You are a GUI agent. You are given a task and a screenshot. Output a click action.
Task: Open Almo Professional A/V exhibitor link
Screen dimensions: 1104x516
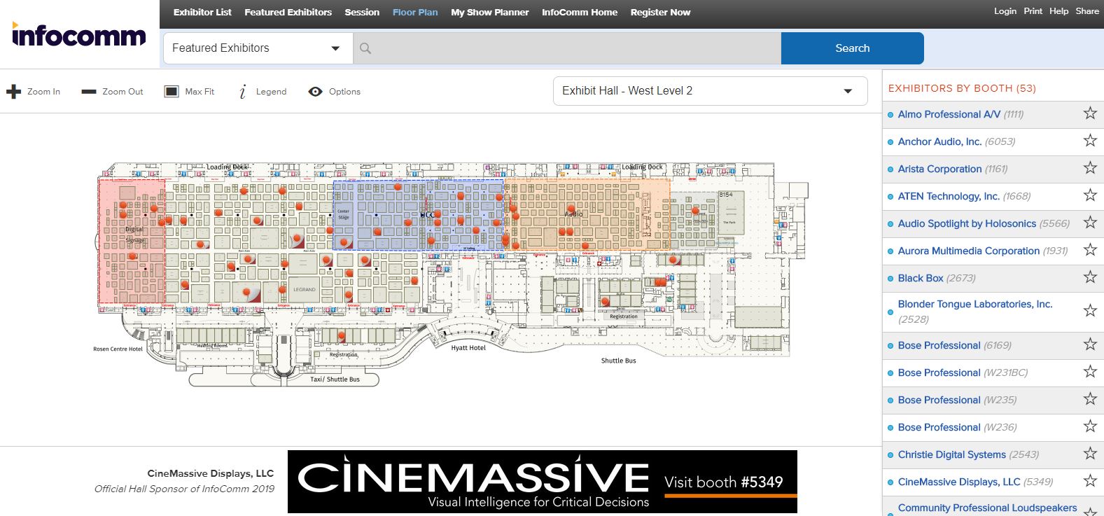click(949, 114)
